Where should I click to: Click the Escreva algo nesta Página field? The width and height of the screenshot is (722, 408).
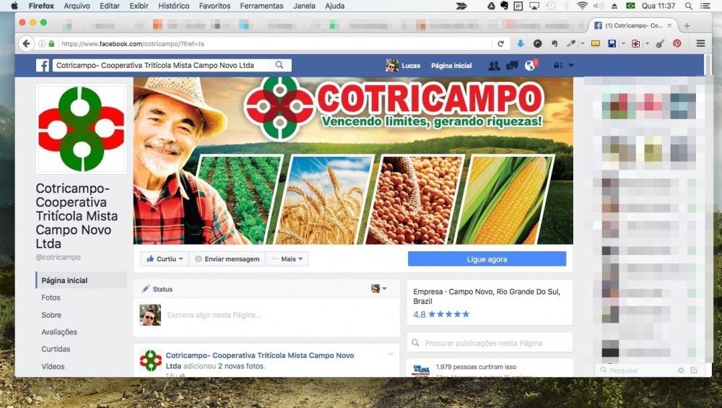[214, 315]
